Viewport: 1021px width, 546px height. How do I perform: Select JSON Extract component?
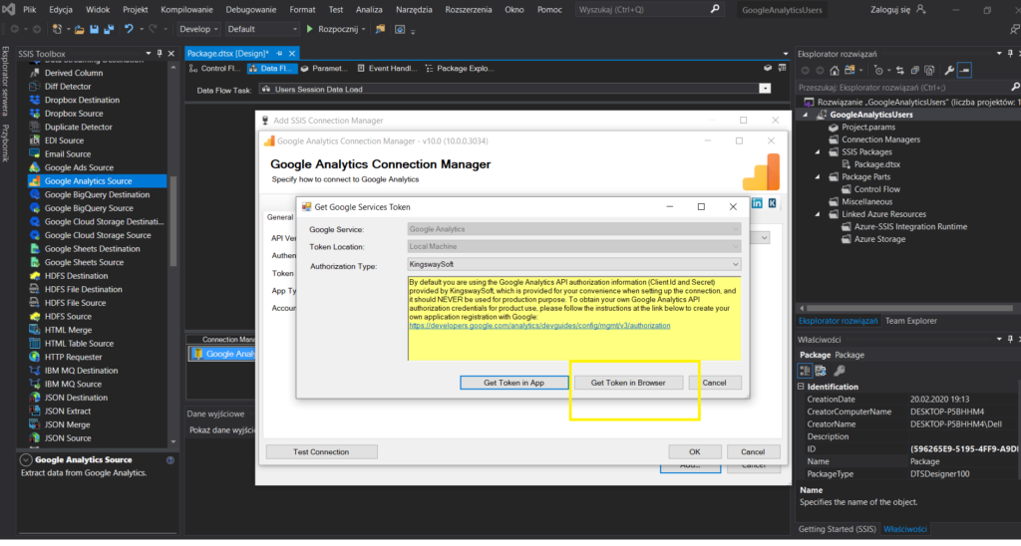(x=68, y=410)
